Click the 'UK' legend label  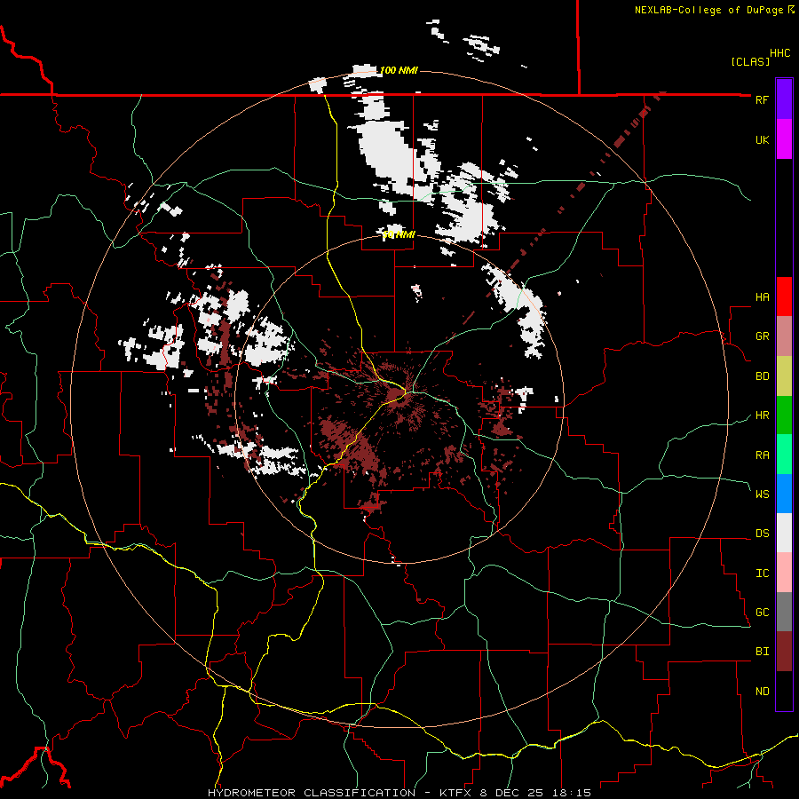762,139
